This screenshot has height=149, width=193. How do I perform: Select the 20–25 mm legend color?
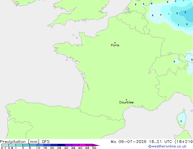tap(54, 145)
